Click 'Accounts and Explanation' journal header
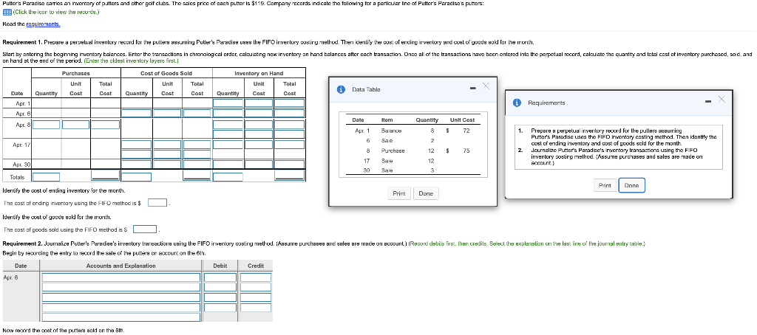This screenshot has height=335, width=757. (120, 266)
